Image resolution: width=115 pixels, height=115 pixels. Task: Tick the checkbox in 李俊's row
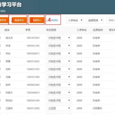(x=0, y=53)
